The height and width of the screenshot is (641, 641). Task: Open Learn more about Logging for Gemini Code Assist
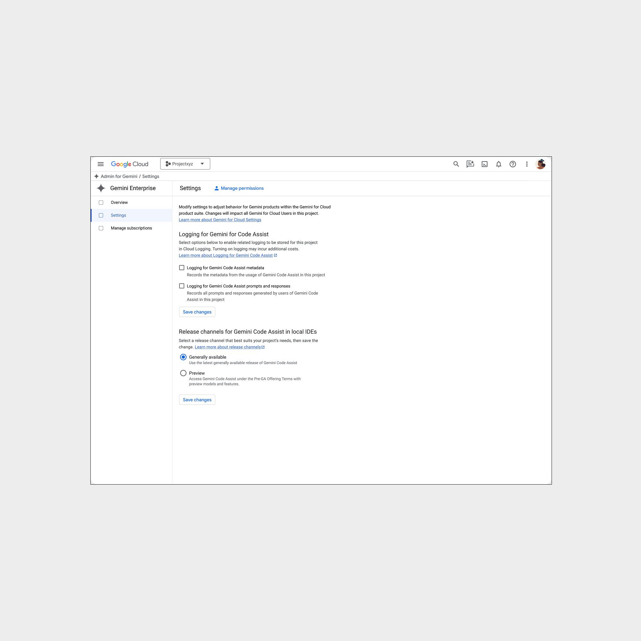pyautogui.click(x=226, y=255)
